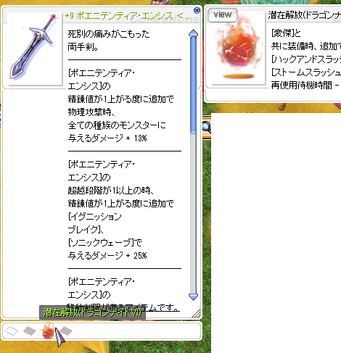This screenshot has height=353, width=341.
Task: Click the 再使用待機時間 text in orb window
Action: [x=302, y=85]
